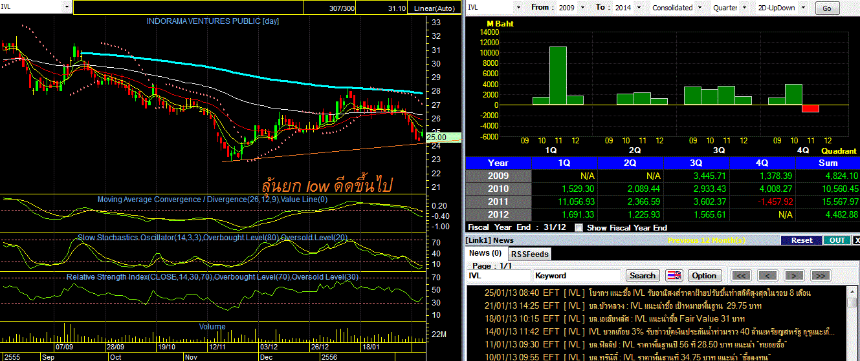Click the Year column header
Screen dimensions: 860x361
[498, 163]
